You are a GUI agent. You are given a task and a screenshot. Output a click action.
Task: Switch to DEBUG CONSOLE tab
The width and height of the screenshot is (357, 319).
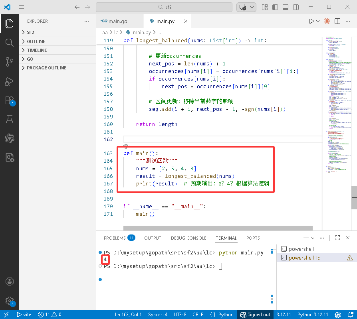point(188,238)
